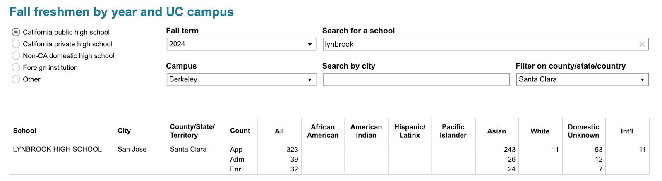Click the Asian column header
The image size is (662, 181).
click(x=496, y=131)
